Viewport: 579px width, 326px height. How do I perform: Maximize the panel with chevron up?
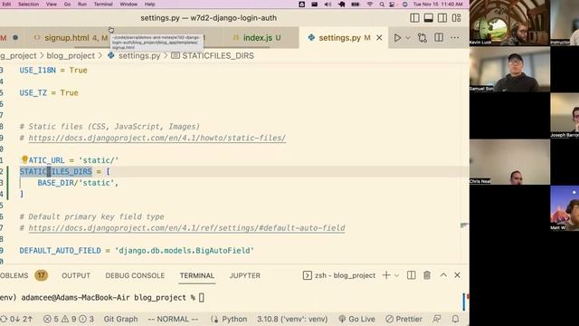pyautogui.click(x=443, y=275)
